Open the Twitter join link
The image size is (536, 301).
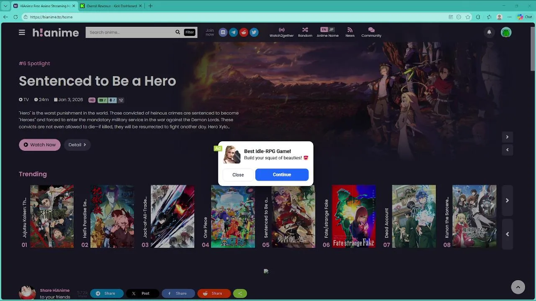click(x=254, y=32)
